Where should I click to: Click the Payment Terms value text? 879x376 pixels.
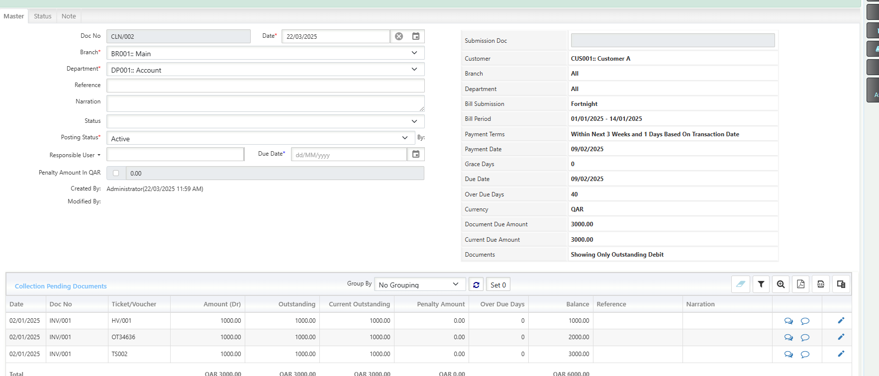click(655, 134)
